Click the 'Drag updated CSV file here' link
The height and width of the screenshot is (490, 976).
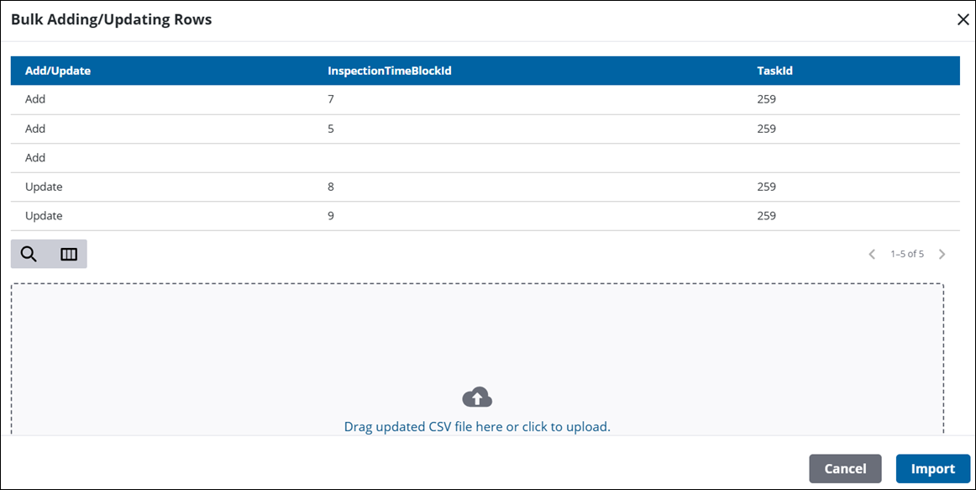pyautogui.click(x=477, y=426)
